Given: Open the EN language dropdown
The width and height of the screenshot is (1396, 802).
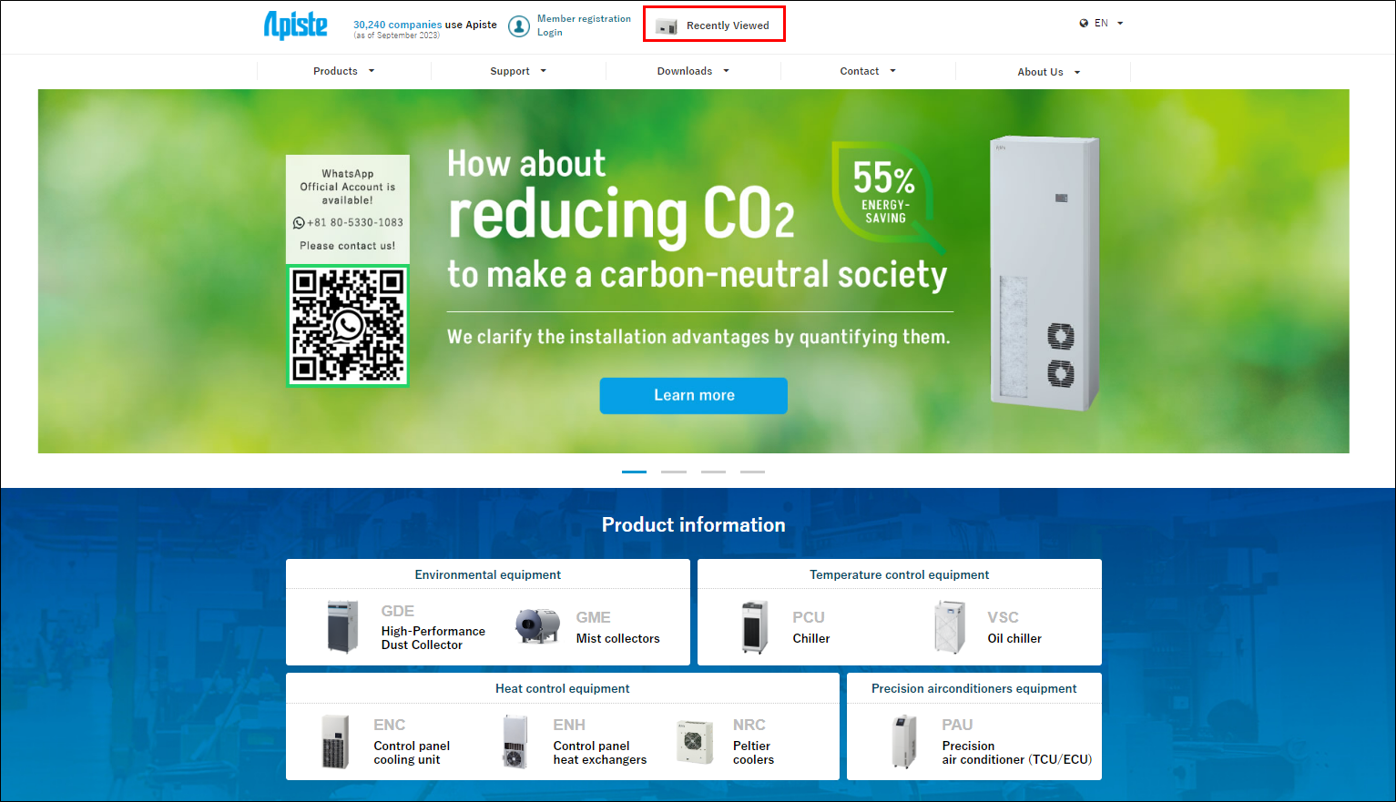Looking at the screenshot, I should point(1108,24).
